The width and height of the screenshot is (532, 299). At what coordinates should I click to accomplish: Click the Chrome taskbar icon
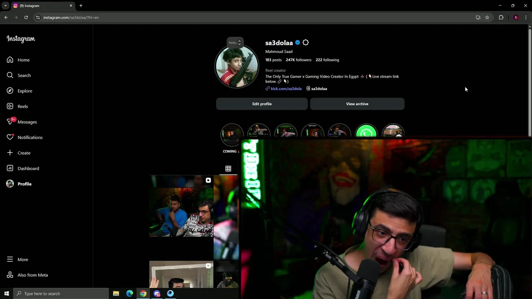click(143, 294)
